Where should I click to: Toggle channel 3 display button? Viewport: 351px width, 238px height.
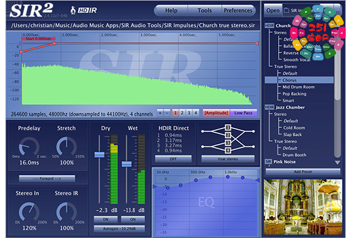point(189,113)
